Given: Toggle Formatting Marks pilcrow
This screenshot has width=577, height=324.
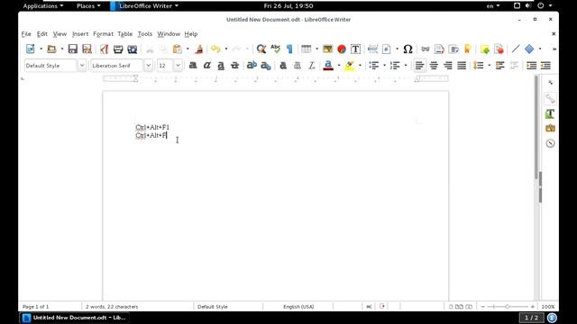Looking at the screenshot, I should (289, 49).
